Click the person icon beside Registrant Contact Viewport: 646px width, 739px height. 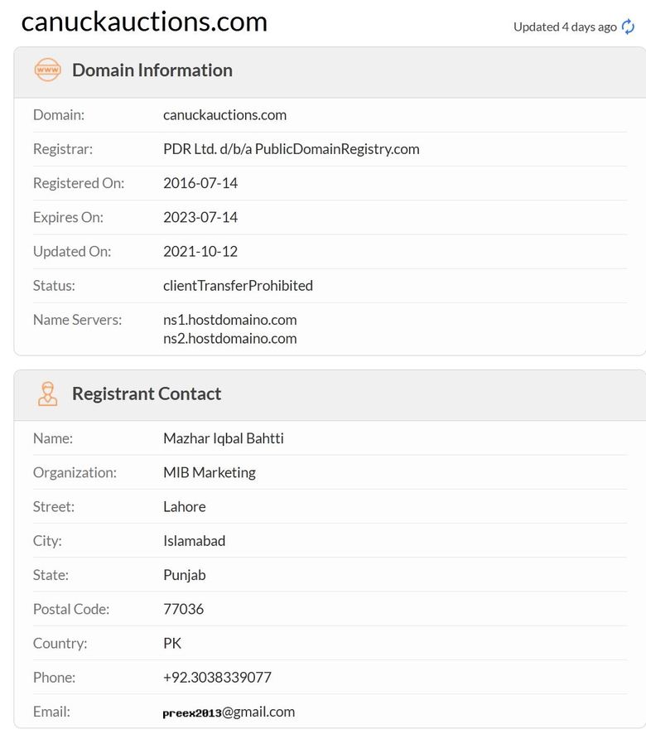[x=47, y=394]
